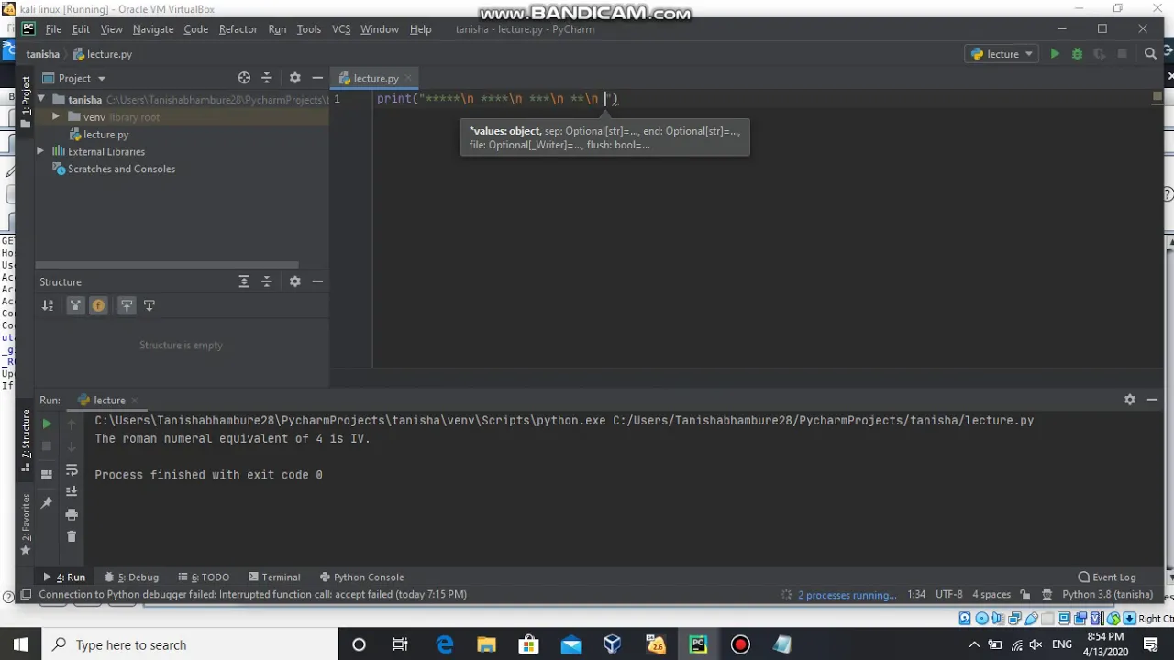Open lecture.py in project tree
Screen dimensions: 1174x660
[105, 135]
